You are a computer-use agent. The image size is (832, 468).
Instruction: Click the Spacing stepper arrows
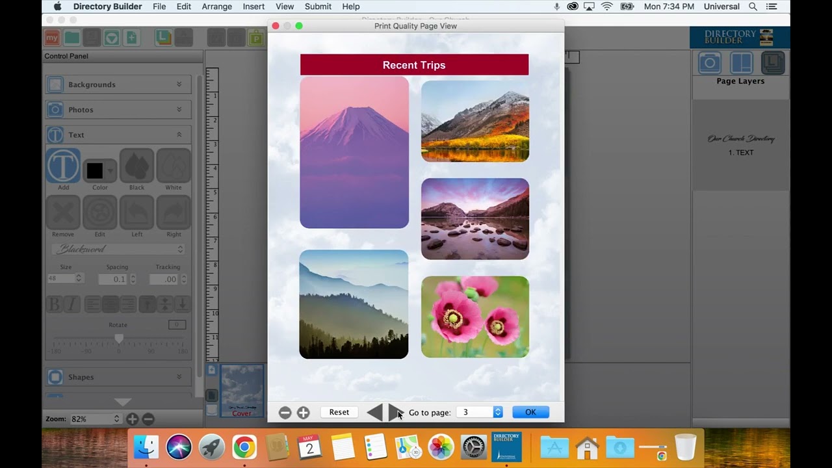pyautogui.click(x=133, y=279)
